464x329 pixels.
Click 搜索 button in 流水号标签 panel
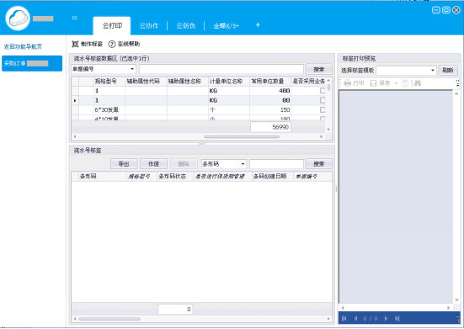point(319,164)
